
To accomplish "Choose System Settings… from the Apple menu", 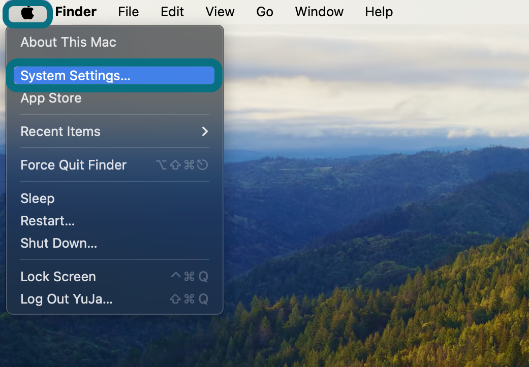I will (114, 76).
